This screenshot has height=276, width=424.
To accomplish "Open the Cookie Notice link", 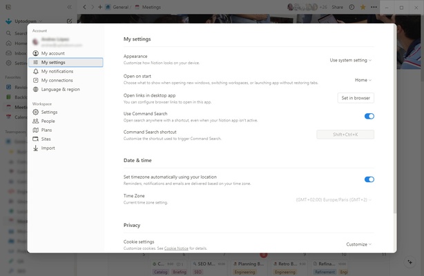I will (x=176, y=248).
